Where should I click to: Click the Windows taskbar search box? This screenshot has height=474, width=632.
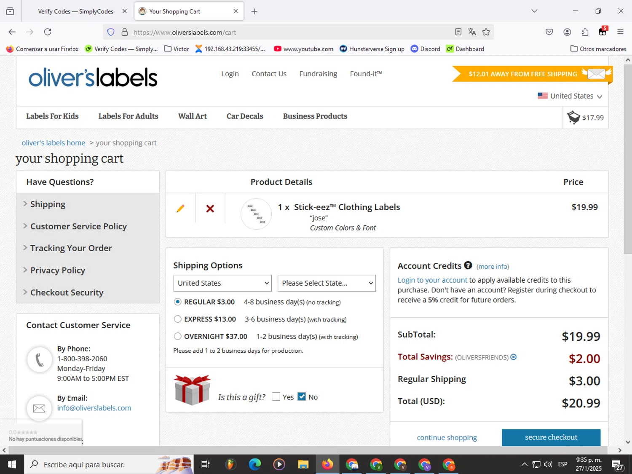click(109, 464)
